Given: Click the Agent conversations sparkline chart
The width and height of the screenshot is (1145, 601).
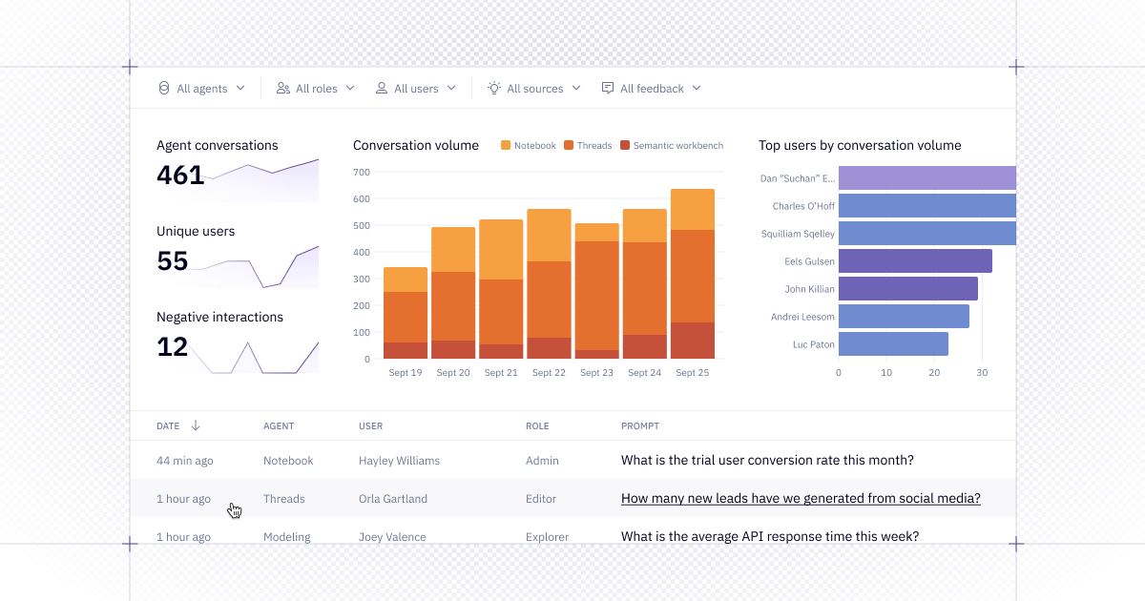Looking at the screenshot, I should (262, 181).
